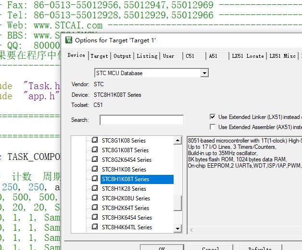
Task: Click chip icon beside STC8G1K08 Series
Action: (x=95, y=140)
